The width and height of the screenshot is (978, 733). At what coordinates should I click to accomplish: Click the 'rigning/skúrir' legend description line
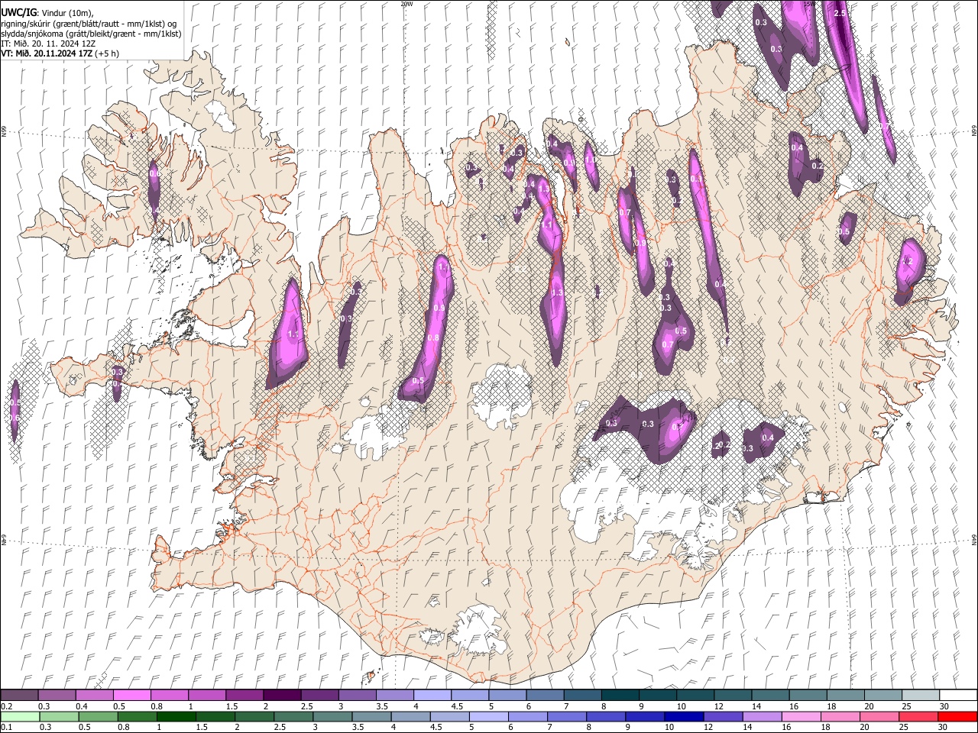click(x=89, y=24)
